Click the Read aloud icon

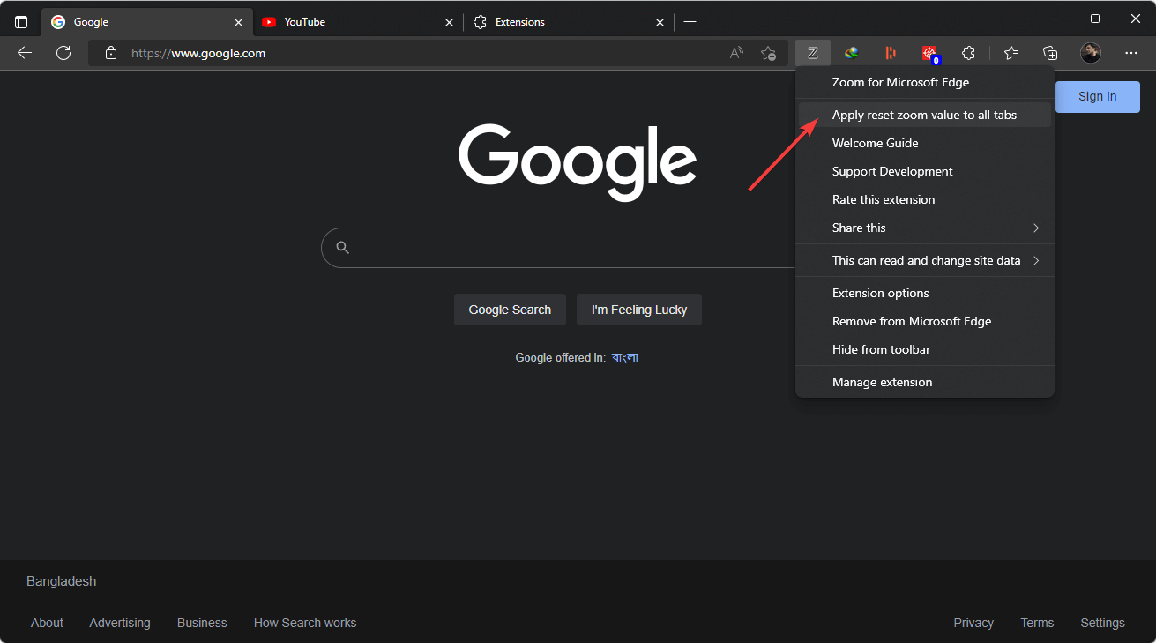point(736,53)
